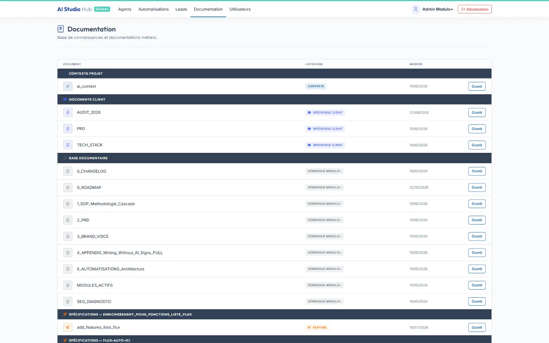Click the Déconnexion button

point(475,9)
